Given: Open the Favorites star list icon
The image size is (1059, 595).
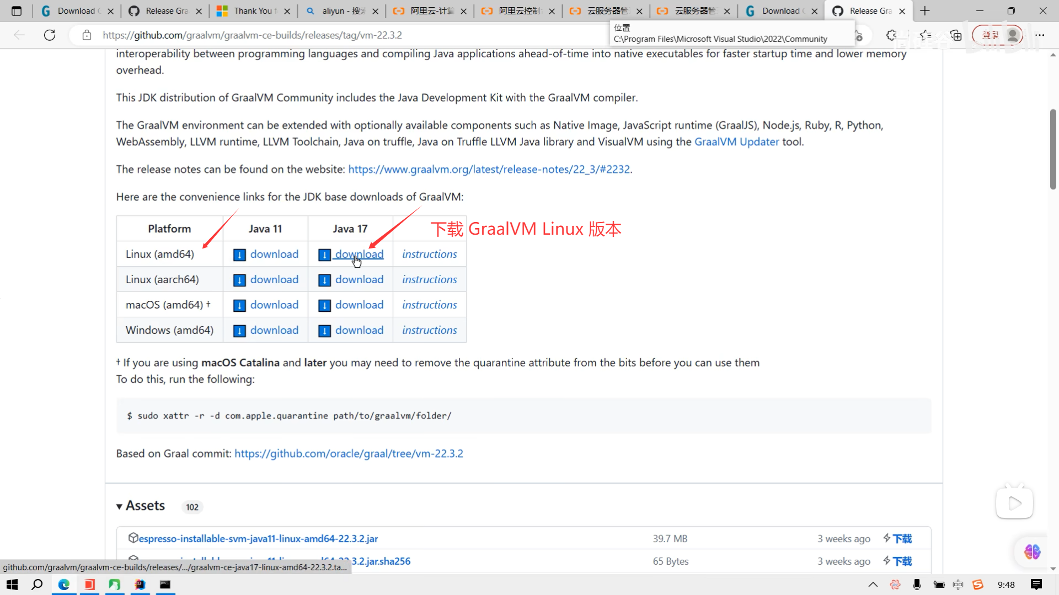Looking at the screenshot, I should 926,35.
